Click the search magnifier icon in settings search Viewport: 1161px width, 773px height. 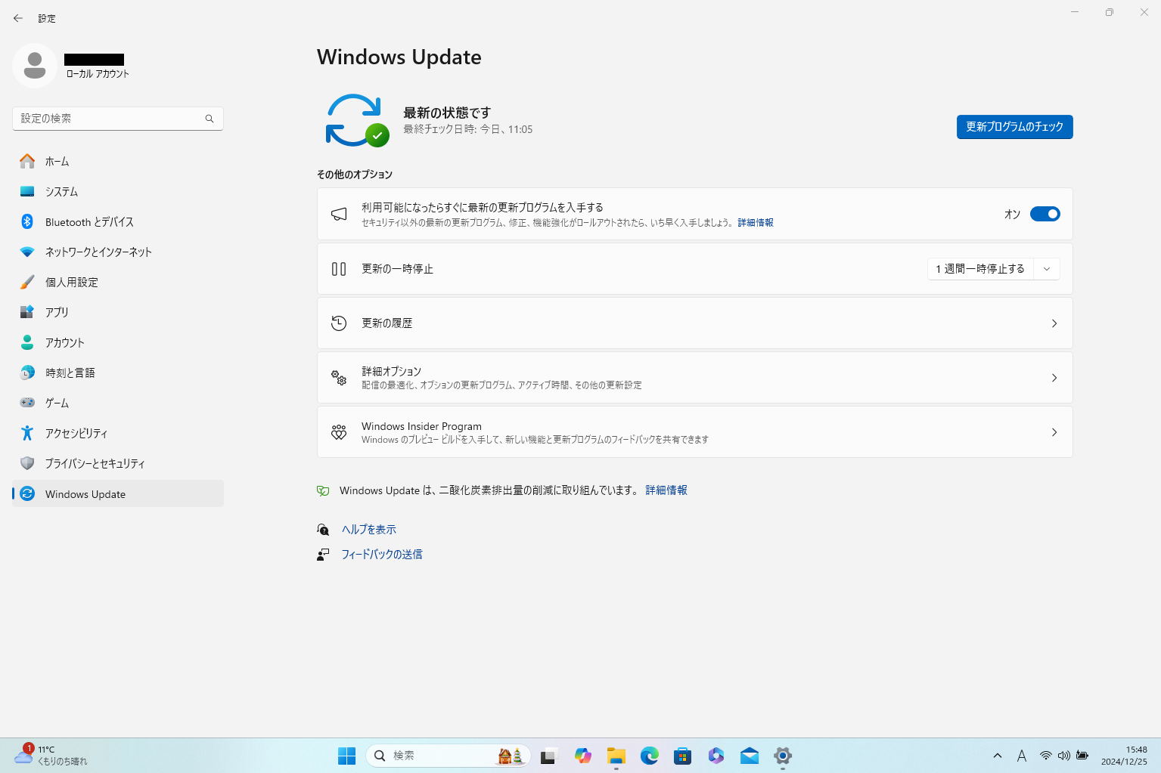(210, 119)
